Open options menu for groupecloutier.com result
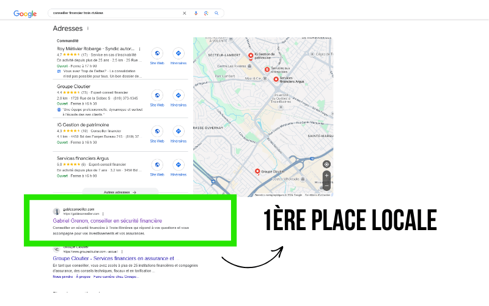Screen dimensions: 489x306 pos(122,252)
